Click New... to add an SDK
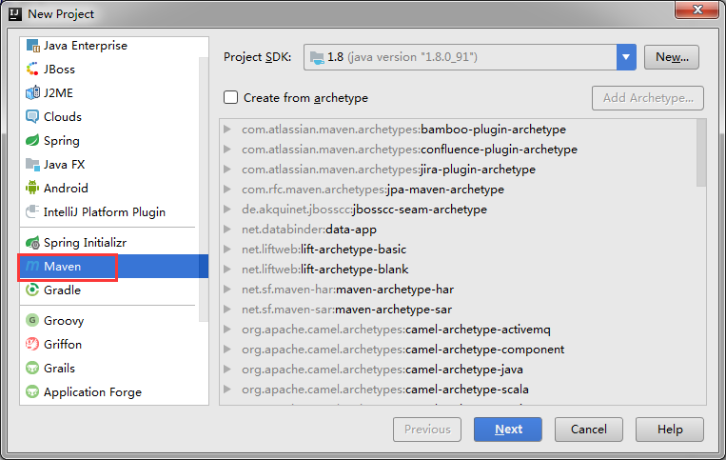Viewport: 726px width, 460px height. tap(672, 57)
